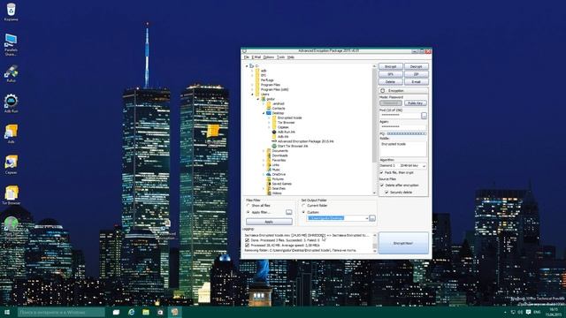
Task: Open File Explorer from the taskbar
Action: pyautogui.click(x=145, y=312)
